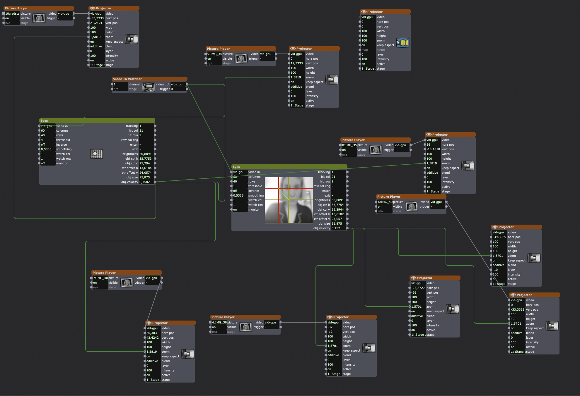Open stage '1: Stage' on the map-blend Projector
Screen dimensions: 580x396
(x=368, y=68)
